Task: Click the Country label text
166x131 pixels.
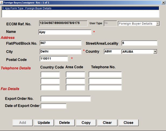Action: click(x=92, y=51)
